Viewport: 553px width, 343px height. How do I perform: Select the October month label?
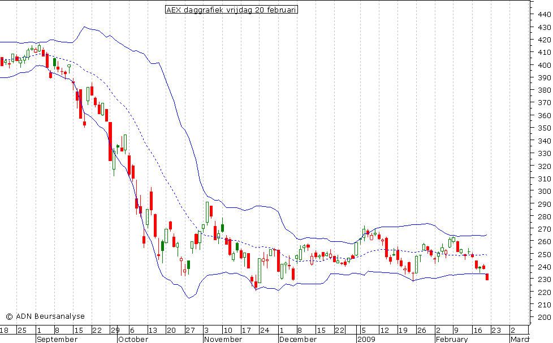click(133, 339)
